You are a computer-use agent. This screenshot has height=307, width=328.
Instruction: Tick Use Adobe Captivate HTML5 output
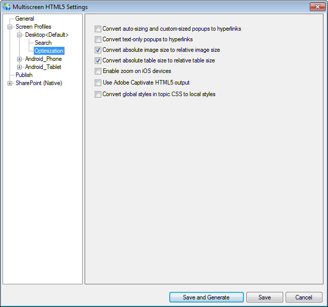(98, 83)
